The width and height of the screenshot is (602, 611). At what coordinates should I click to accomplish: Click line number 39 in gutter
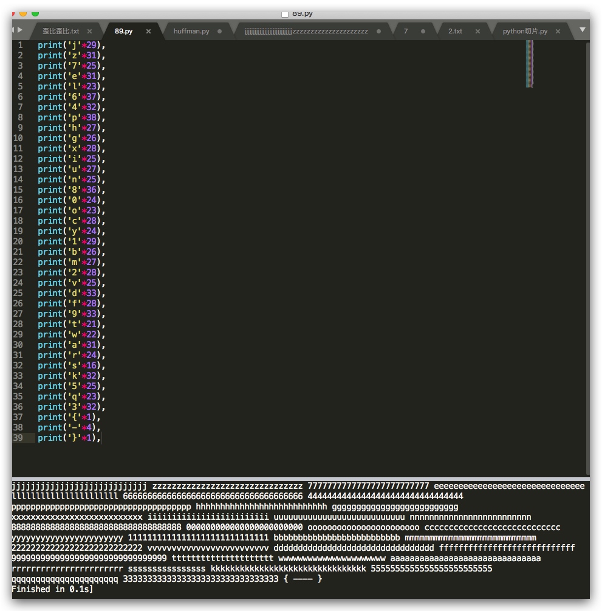(18, 438)
